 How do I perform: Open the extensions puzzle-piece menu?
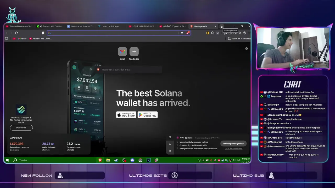pos(213,33)
